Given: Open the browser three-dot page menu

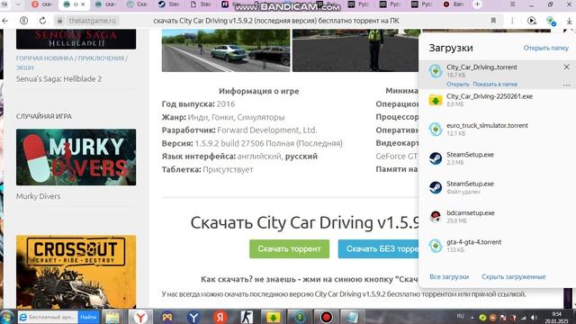Looking at the screenshot, I should [512, 21].
